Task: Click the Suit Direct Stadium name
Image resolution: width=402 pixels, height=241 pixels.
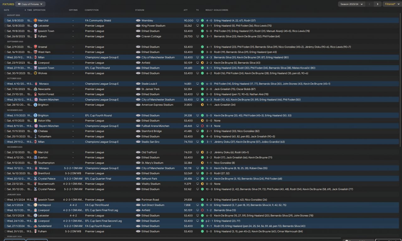Action: point(153,205)
